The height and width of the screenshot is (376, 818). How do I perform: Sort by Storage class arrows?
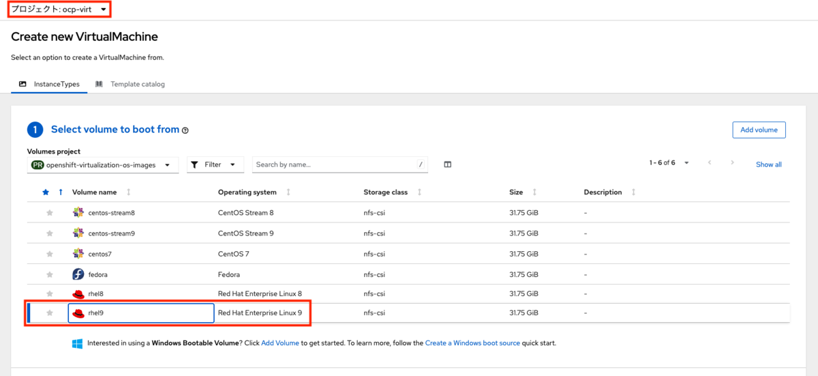click(x=419, y=192)
